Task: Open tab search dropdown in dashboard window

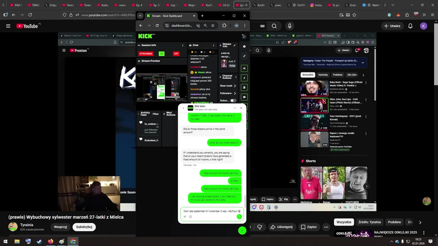Action: (140, 16)
